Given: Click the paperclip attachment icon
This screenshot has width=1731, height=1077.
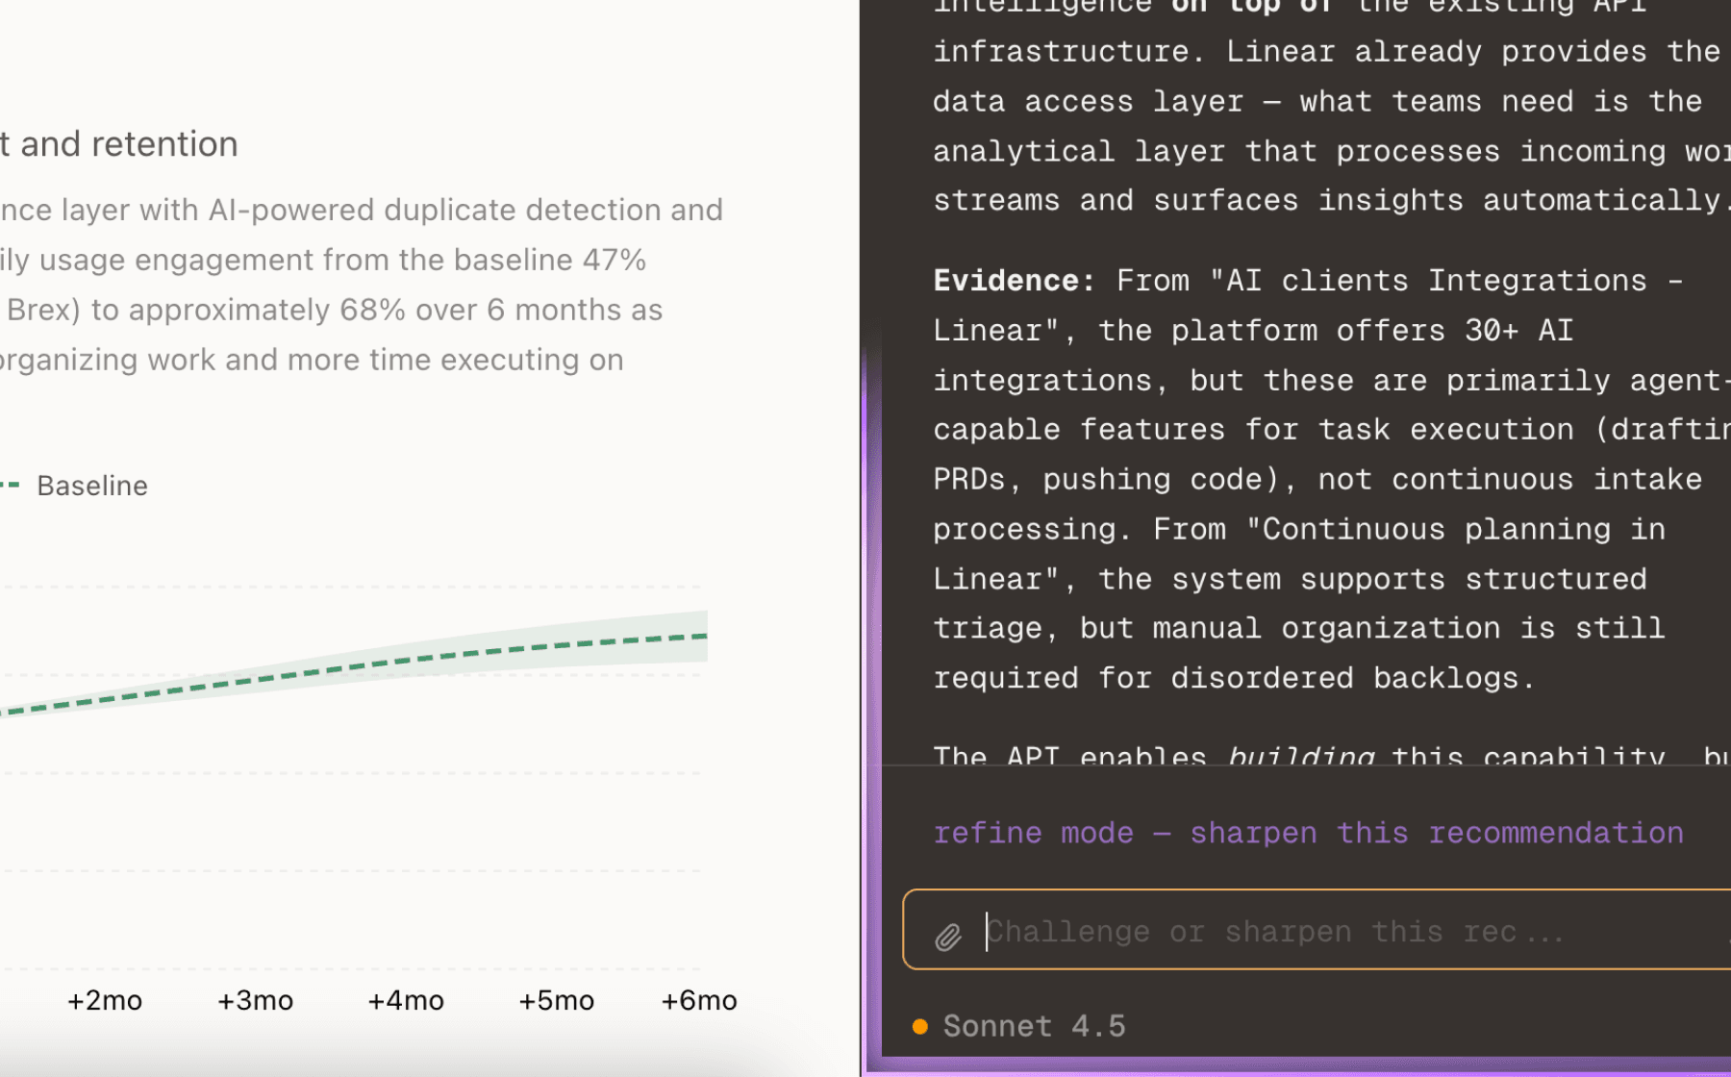Looking at the screenshot, I should tap(948, 935).
